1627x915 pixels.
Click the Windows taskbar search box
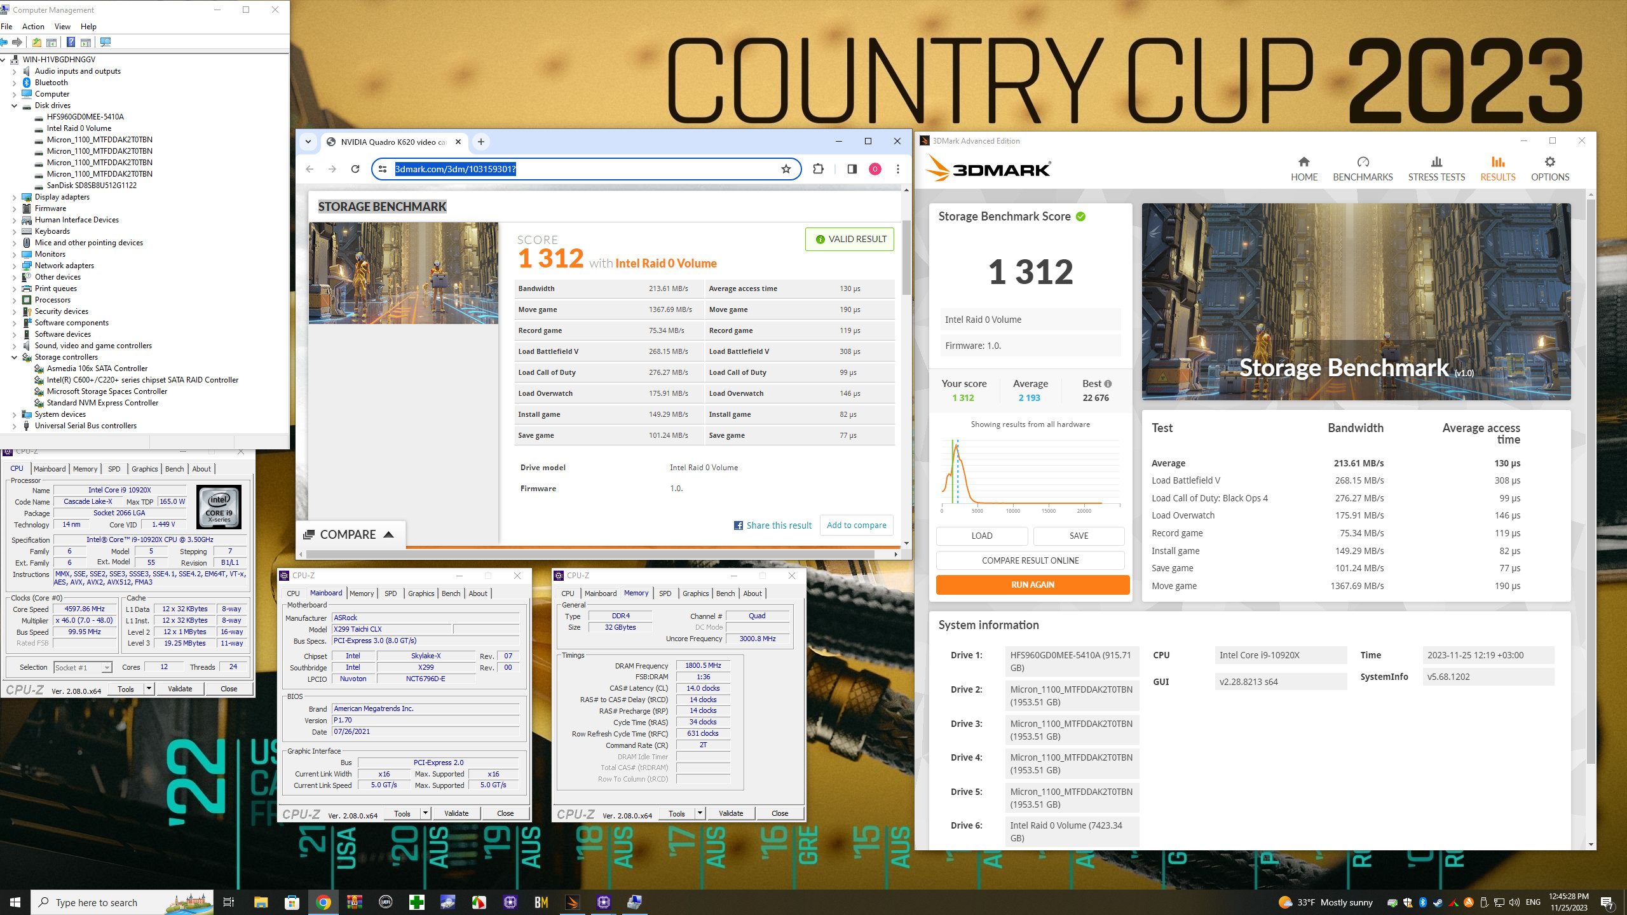pos(121,902)
